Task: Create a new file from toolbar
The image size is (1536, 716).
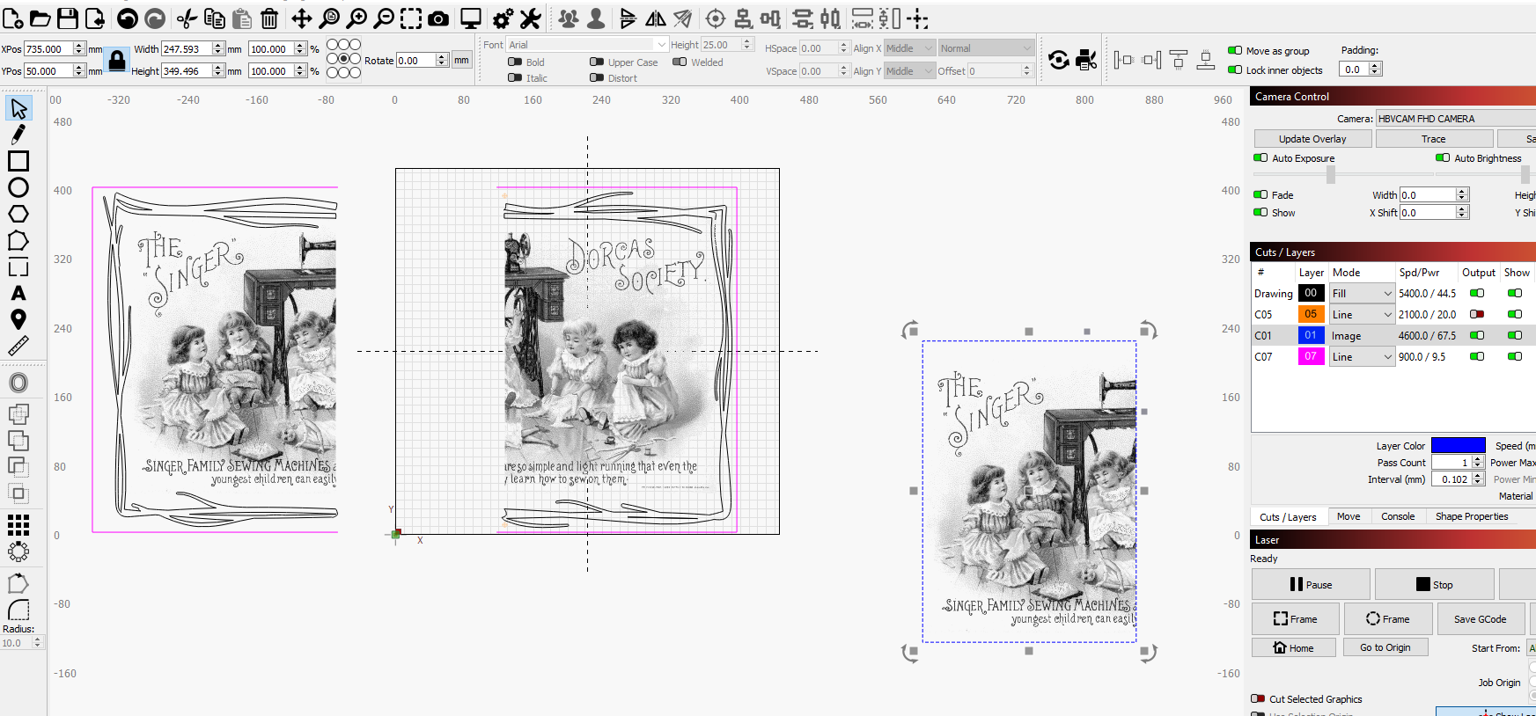Action: coord(12,18)
